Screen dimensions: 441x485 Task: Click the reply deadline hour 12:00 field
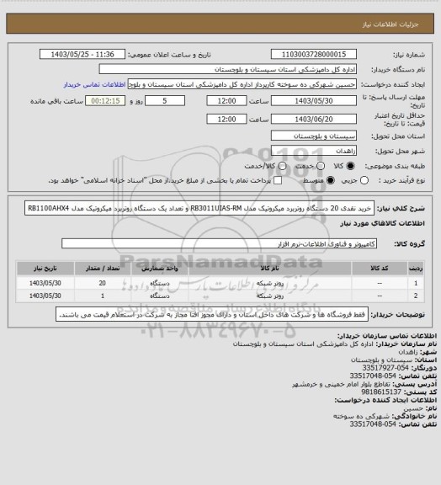pyautogui.click(x=226, y=101)
